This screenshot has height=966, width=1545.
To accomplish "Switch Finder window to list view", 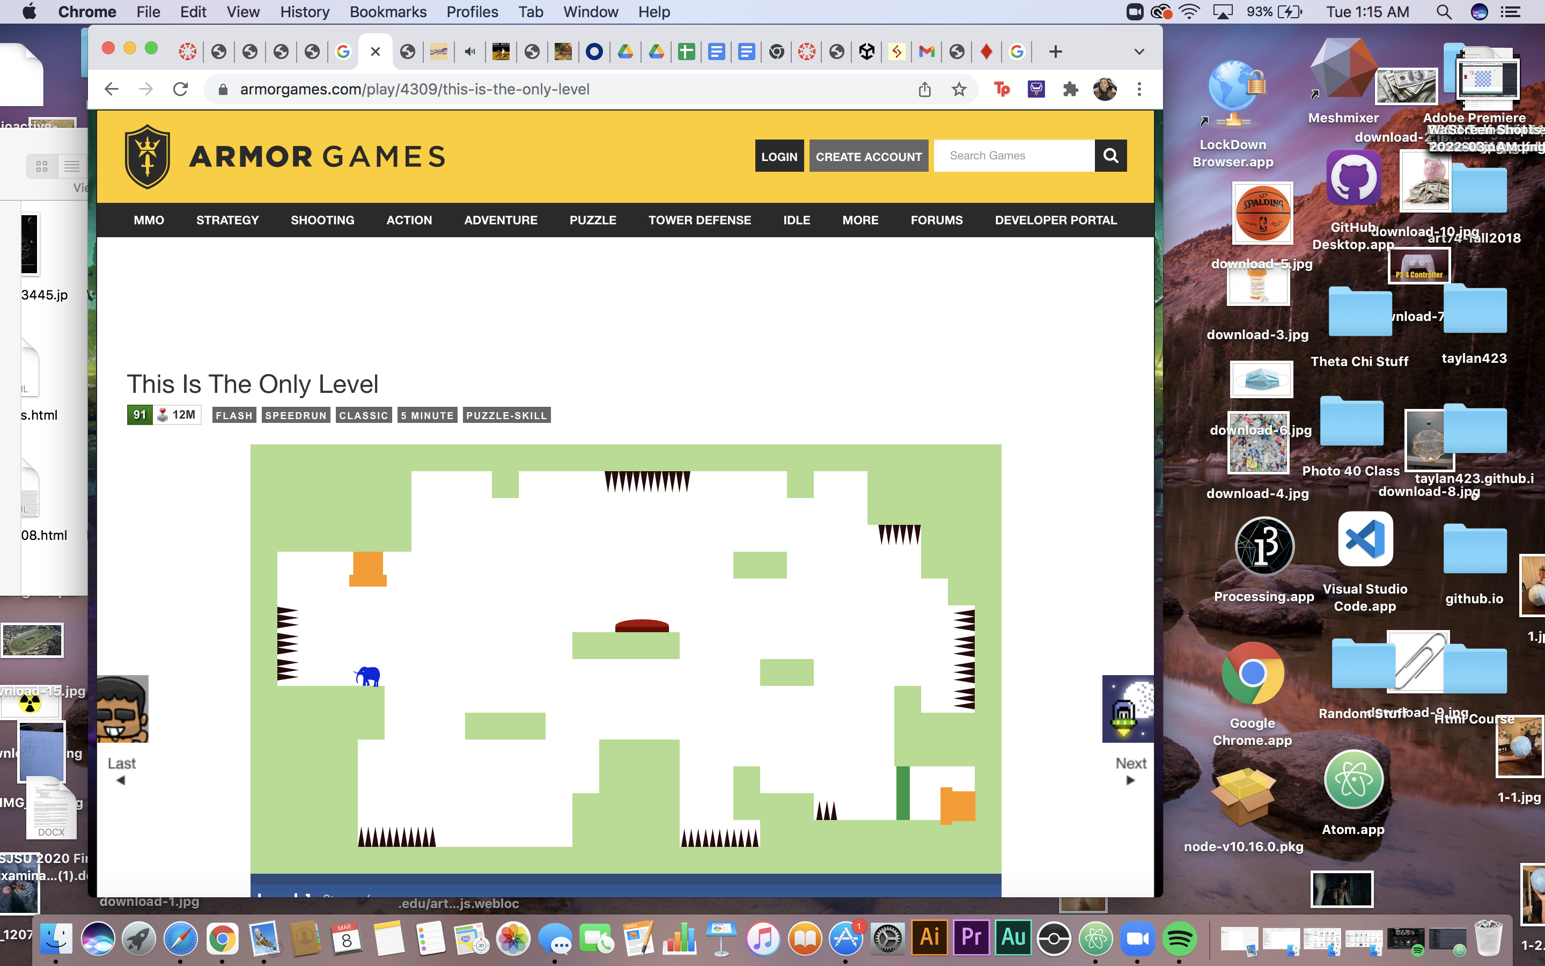I will [72, 166].
